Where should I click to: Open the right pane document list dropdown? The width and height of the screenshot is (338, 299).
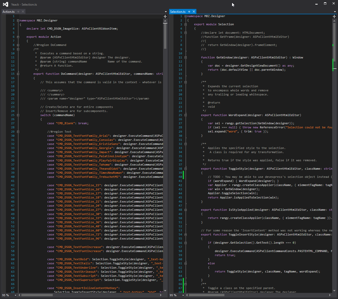click(x=335, y=12)
